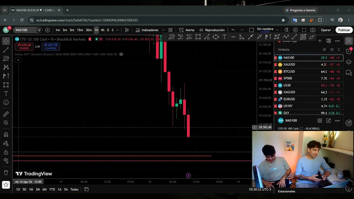Open the Indicadores panel
The image size is (354, 199).
point(147,30)
